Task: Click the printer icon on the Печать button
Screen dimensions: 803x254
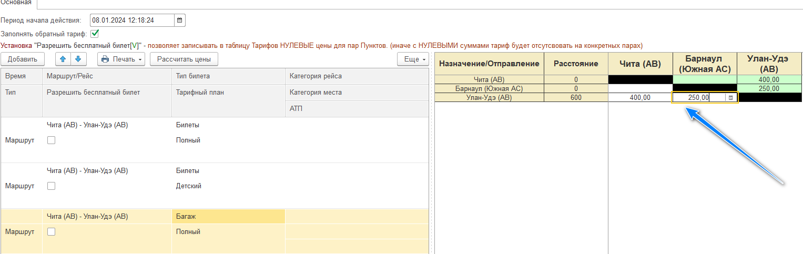Action: coord(105,59)
